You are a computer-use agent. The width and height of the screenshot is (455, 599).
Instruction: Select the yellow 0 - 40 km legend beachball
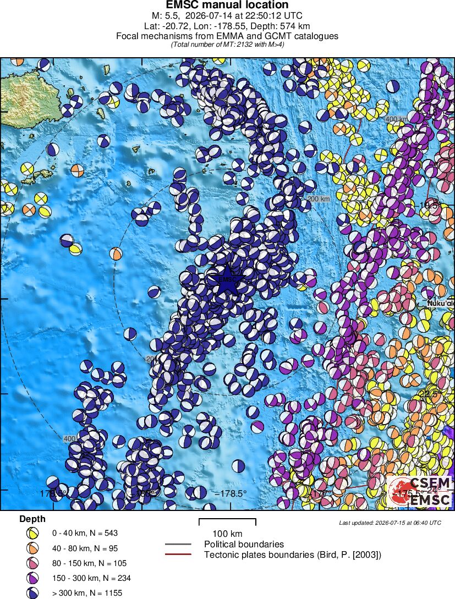[x=32, y=533]
